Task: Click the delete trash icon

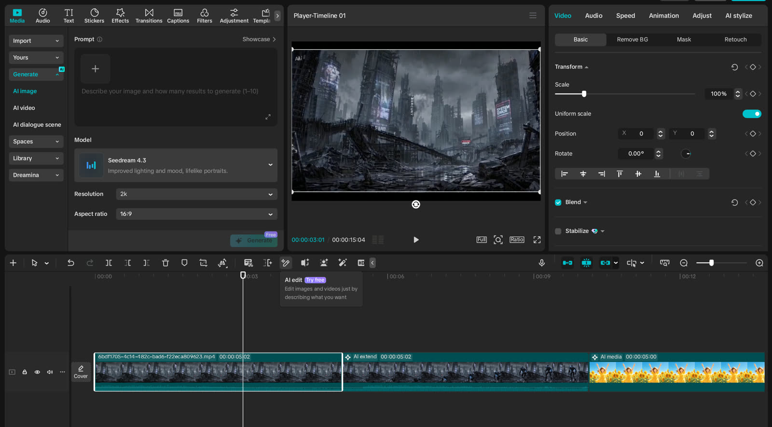Action: [165, 263]
